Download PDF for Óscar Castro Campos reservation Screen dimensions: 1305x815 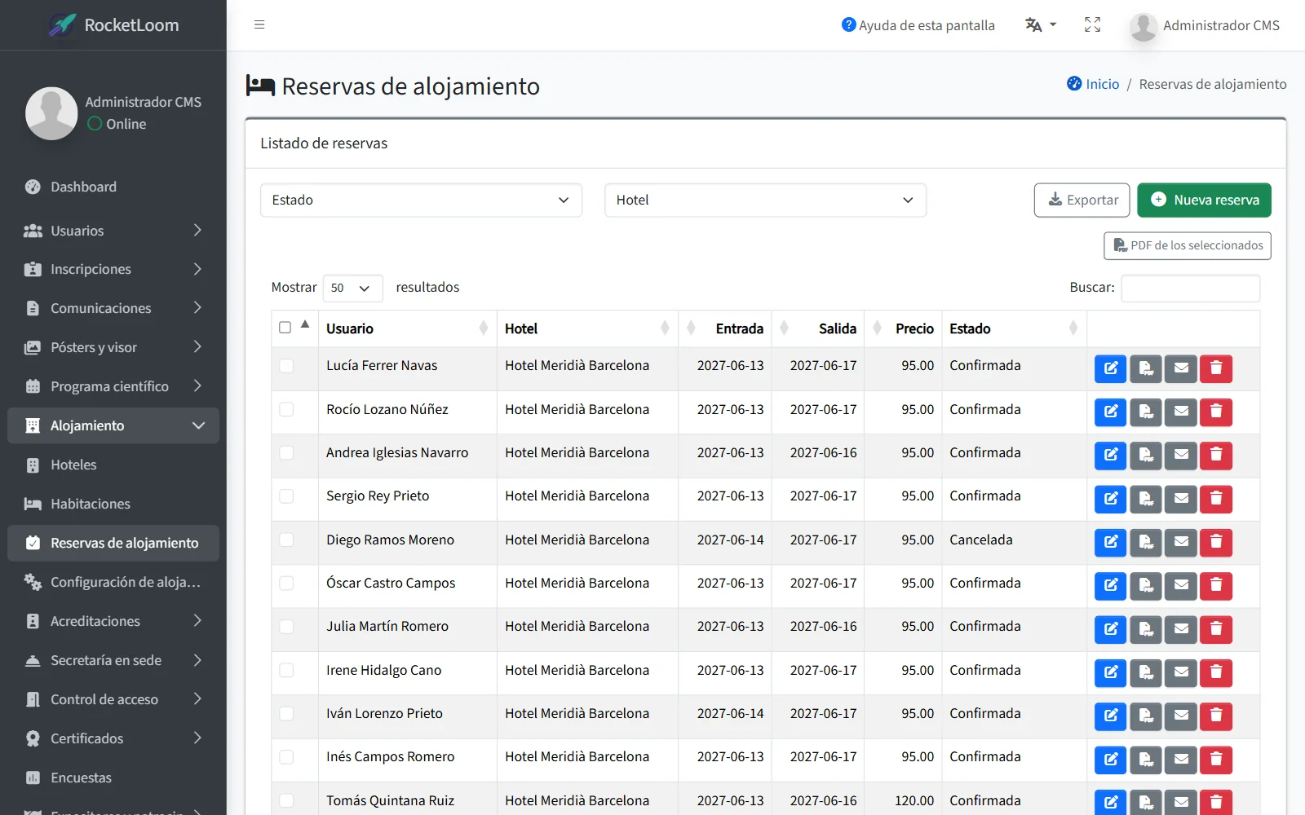tap(1145, 586)
